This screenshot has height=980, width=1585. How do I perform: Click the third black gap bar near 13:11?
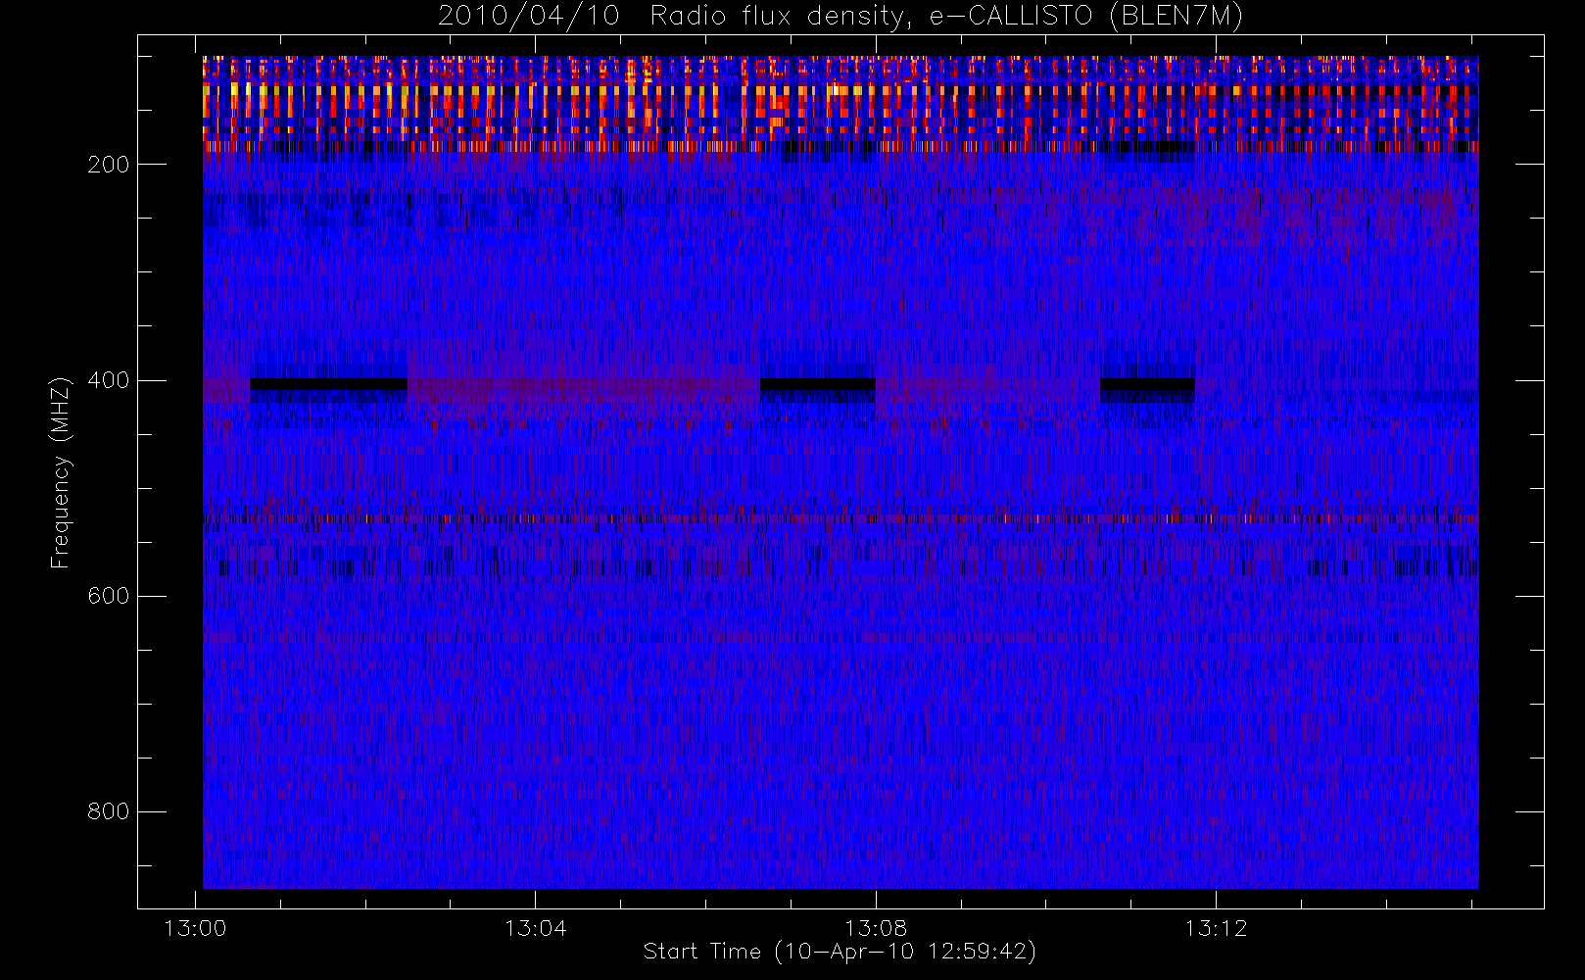tap(1148, 384)
